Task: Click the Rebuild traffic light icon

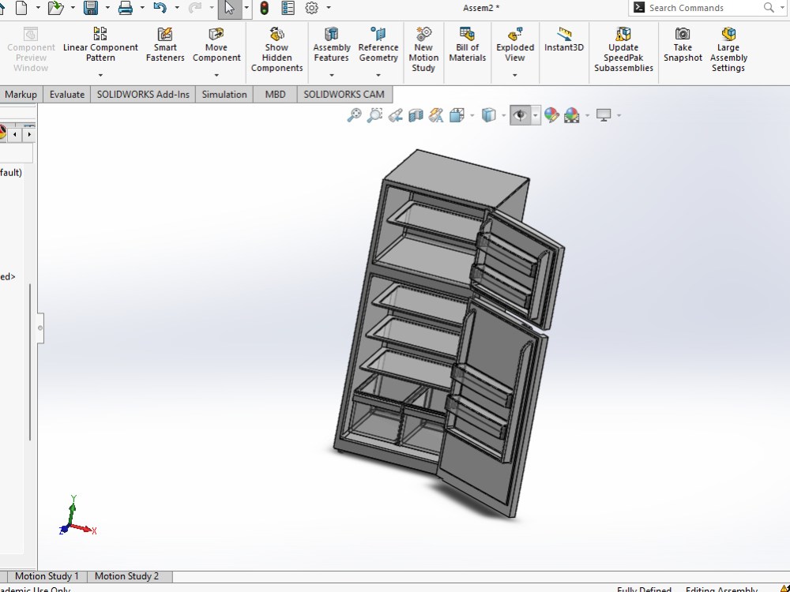Action: pyautogui.click(x=264, y=8)
